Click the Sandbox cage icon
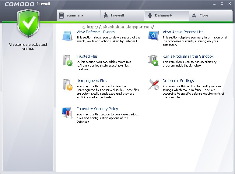The width and height of the screenshot is (235, 174). click(153, 60)
